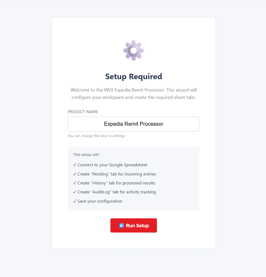Toggle the Save your configuration step
The image size is (266, 277).
coord(100,201)
